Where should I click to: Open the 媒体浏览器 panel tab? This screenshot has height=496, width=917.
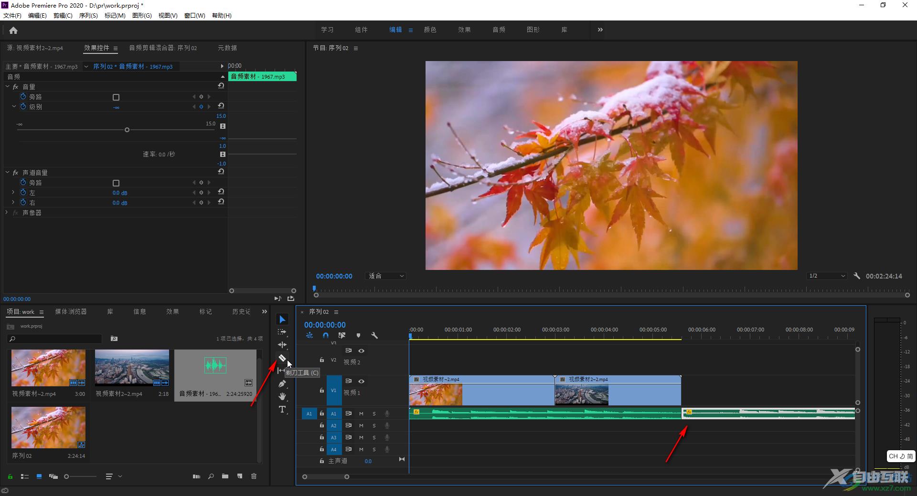[71, 311]
